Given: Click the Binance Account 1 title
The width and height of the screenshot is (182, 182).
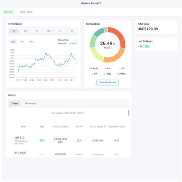Looking at the screenshot, I should [x=91, y=3].
